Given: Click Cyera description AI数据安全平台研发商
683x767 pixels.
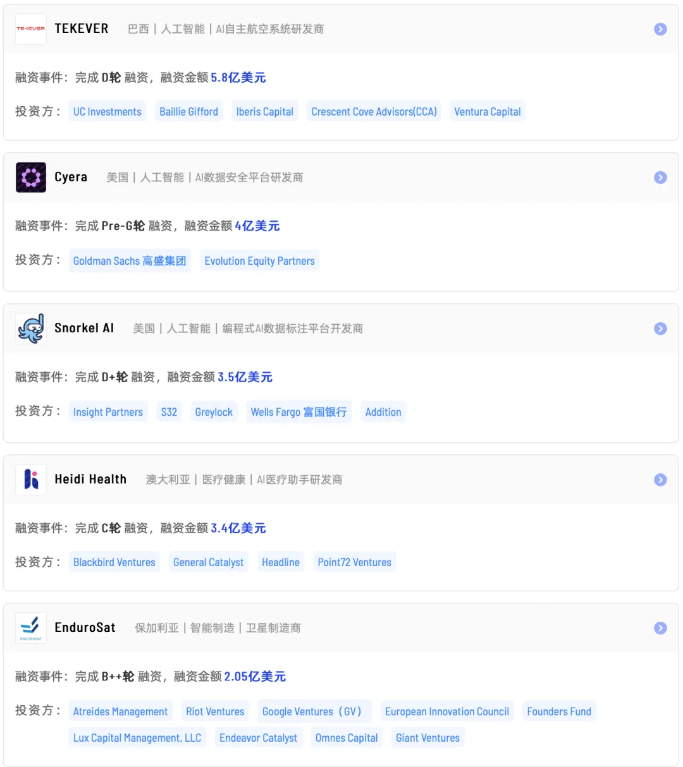Looking at the screenshot, I should pos(249,178).
